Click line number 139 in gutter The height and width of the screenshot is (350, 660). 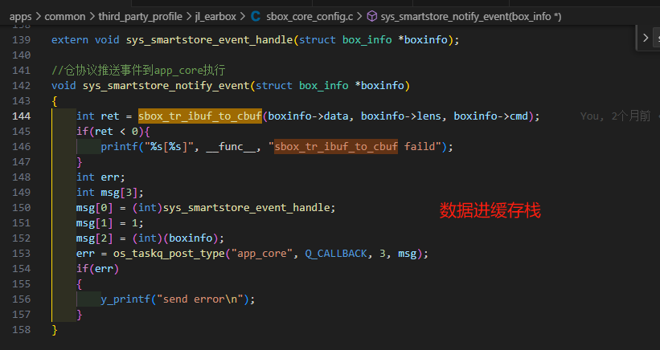22,39
